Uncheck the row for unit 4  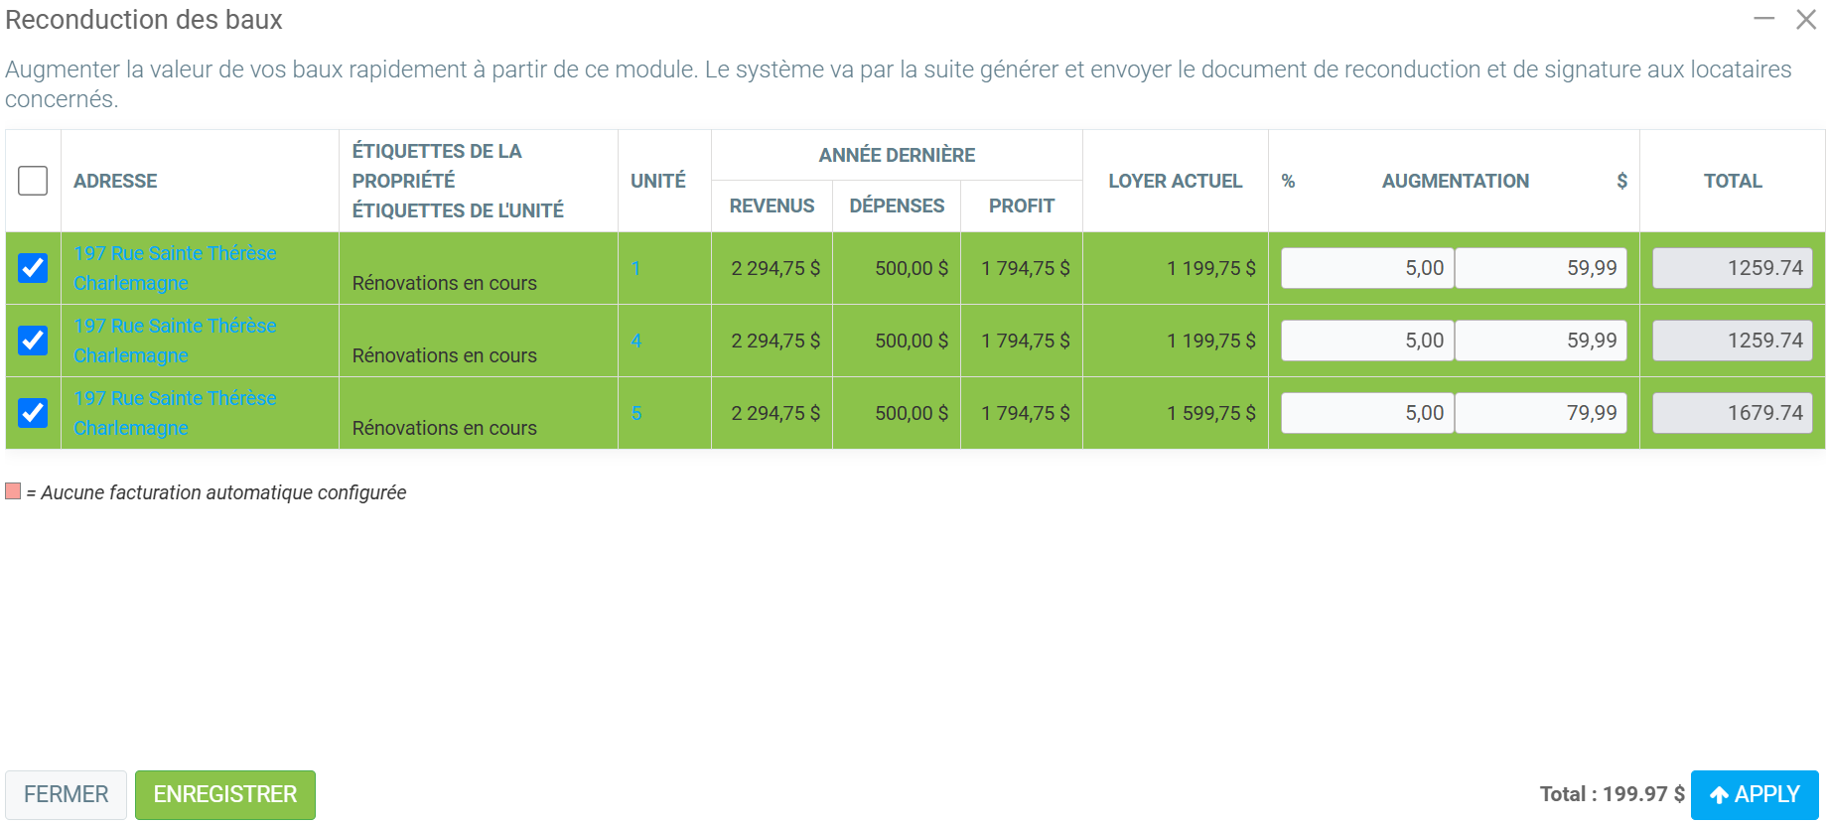coord(33,341)
